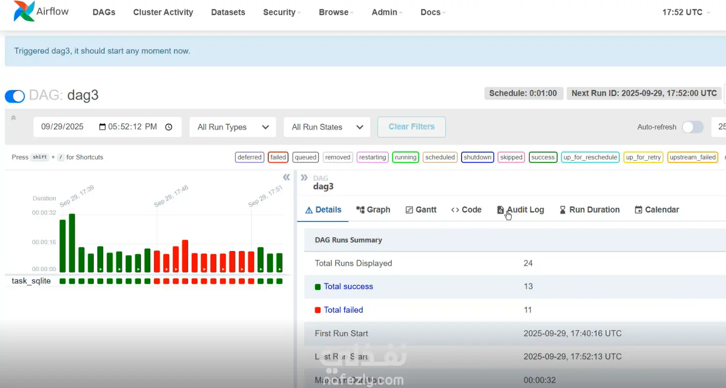
Task: Click the Schedule: 0:01:00 badge
Action: [523, 93]
